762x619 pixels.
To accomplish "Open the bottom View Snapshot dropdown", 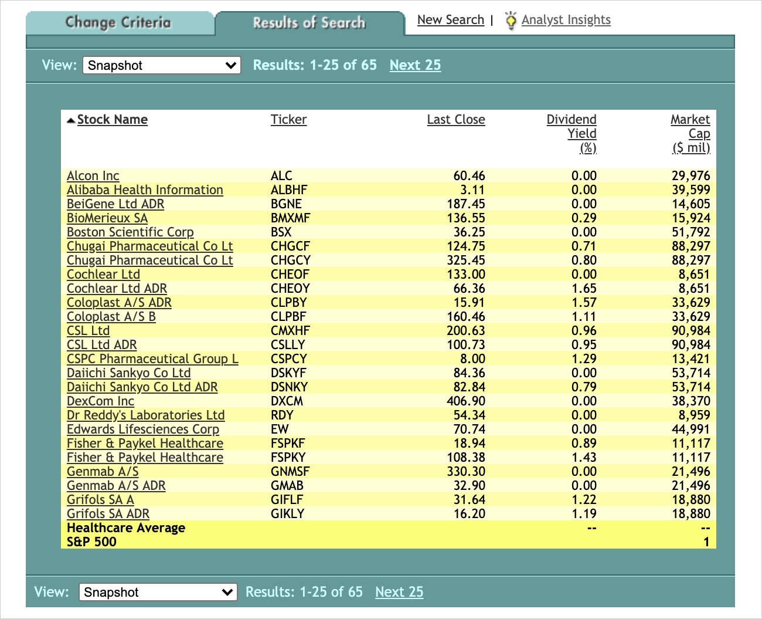I will tap(158, 592).
